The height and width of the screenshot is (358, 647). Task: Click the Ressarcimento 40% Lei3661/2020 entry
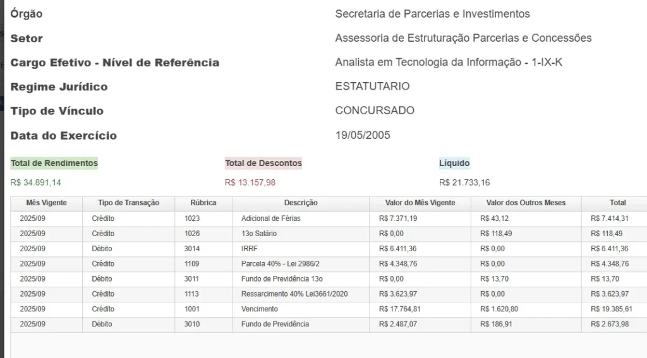pyautogui.click(x=294, y=294)
